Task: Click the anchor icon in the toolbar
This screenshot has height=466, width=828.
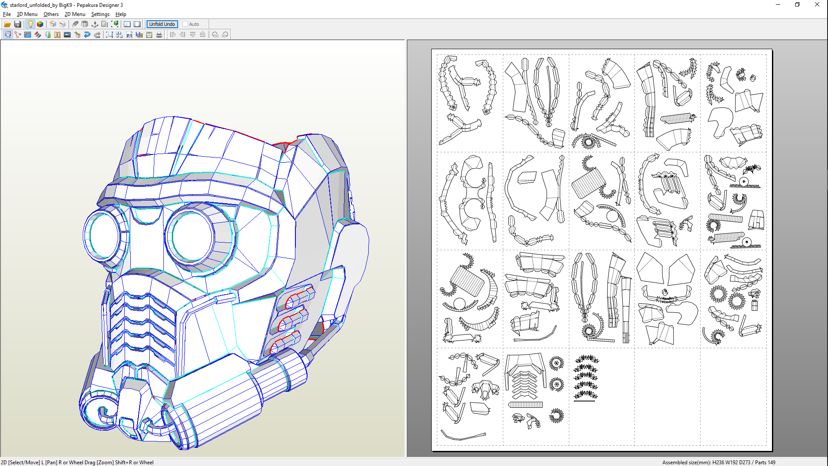Action: (95, 24)
